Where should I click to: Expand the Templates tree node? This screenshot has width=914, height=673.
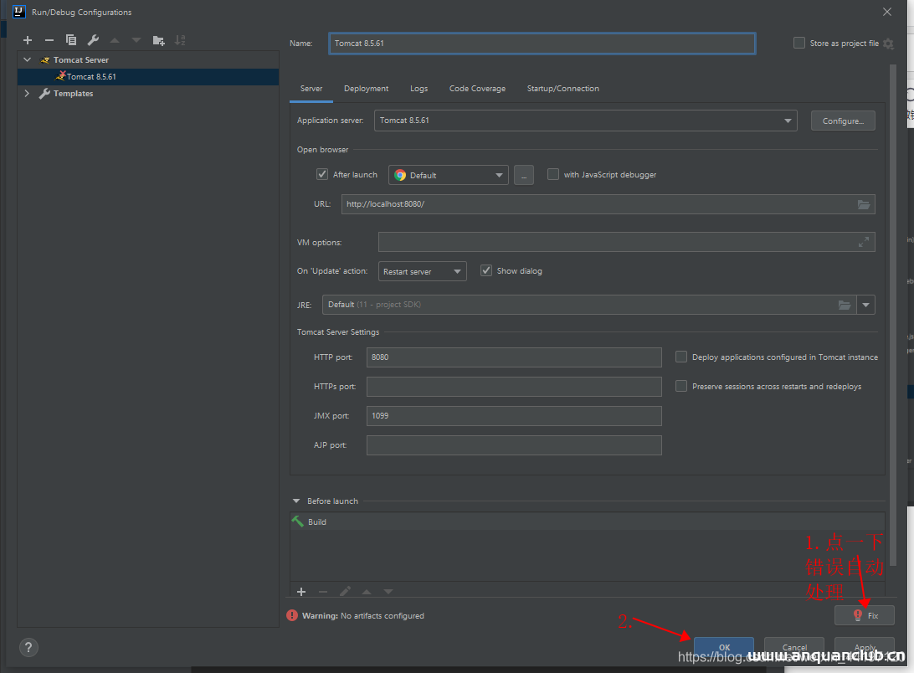27,94
